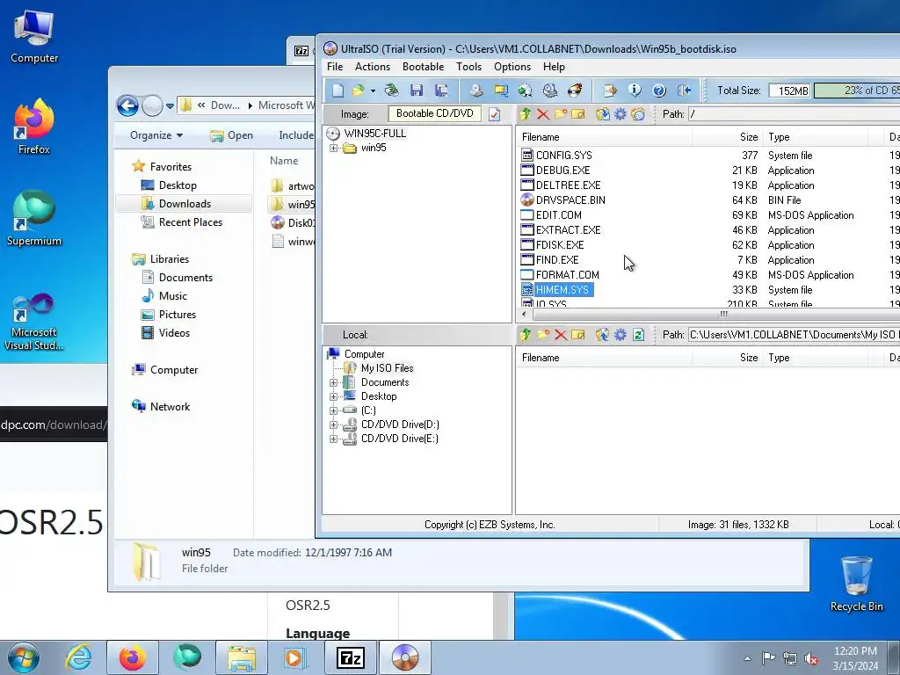The height and width of the screenshot is (675, 900).
Task: Click the yellow Compress ISO toolbar icon
Action: coord(500,91)
